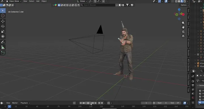Screen dimensions: 204x109
Task: Open the View menu in header
Action: pyautogui.click(x=25, y=1)
